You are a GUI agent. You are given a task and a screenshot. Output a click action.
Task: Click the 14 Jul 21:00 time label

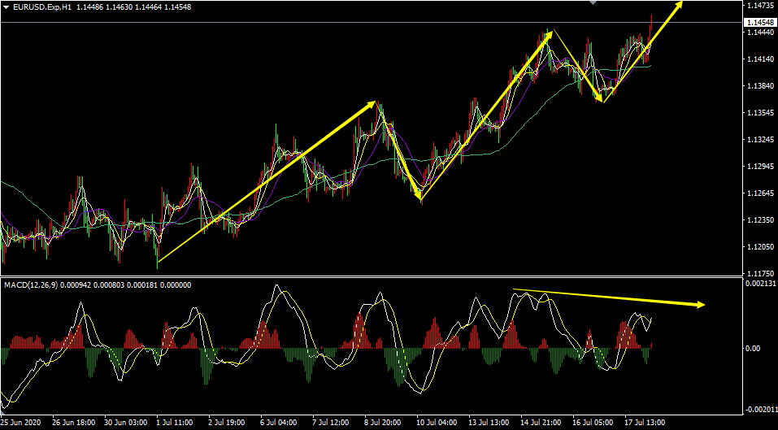pyautogui.click(x=541, y=423)
